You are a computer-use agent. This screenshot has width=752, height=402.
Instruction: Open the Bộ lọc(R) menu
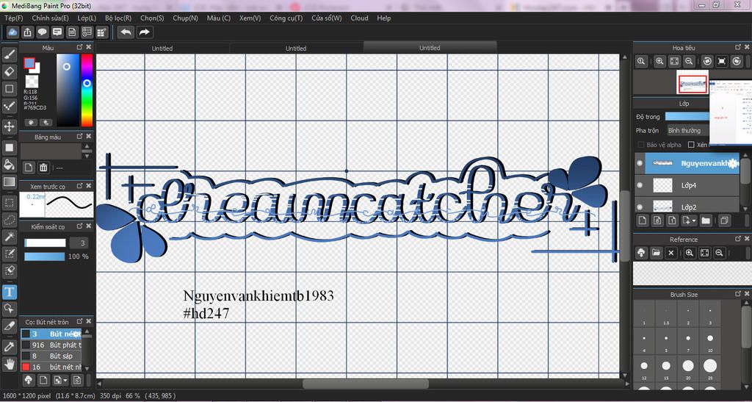(118, 18)
